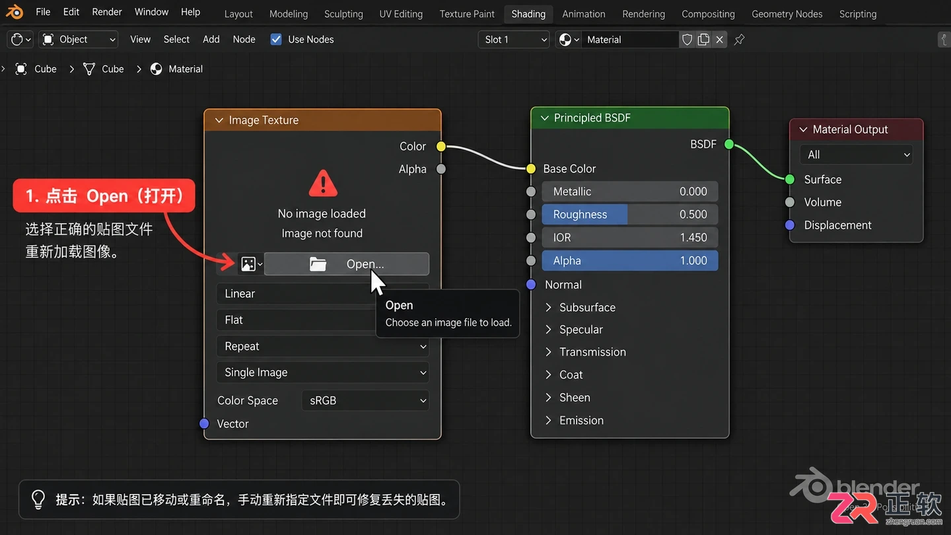Click the Material name field
This screenshot has width=951, height=535.
(630, 40)
